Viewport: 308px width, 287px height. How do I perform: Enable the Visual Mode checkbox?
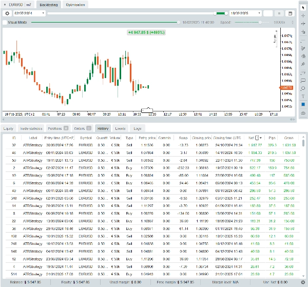tap(5, 23)
